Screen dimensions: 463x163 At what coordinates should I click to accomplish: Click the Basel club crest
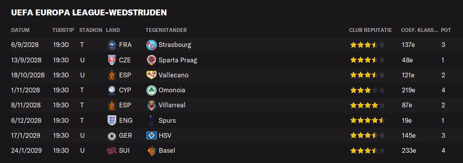(151, 151)
